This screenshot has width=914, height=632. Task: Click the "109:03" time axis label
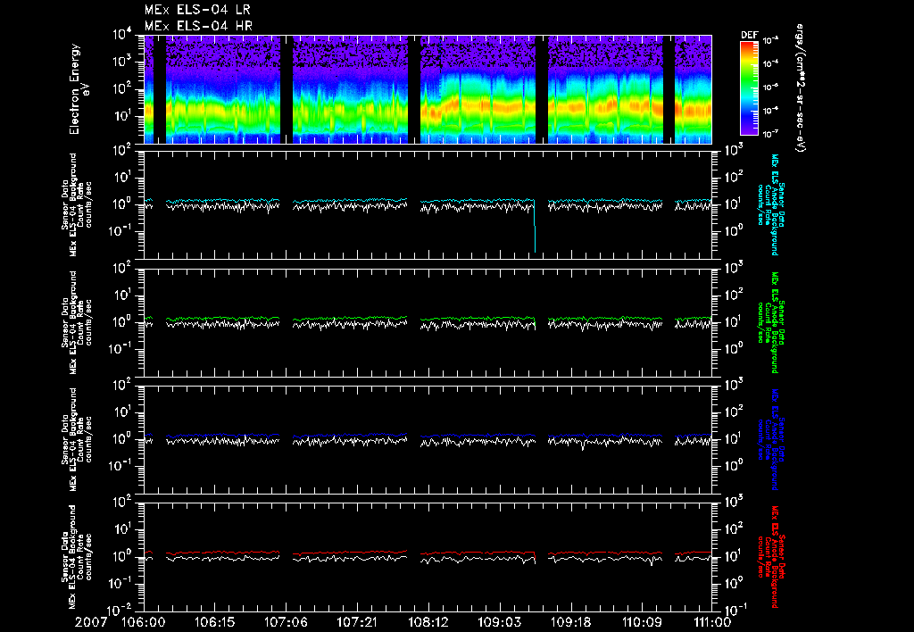pos(499,622)
